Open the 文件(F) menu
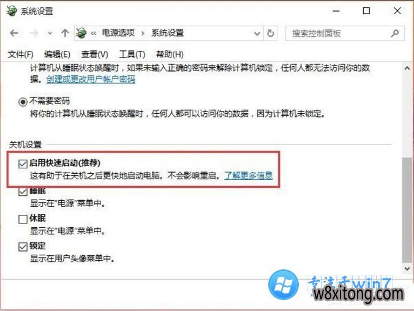This screenshot has height=311, width=414. tap(20, 54)
